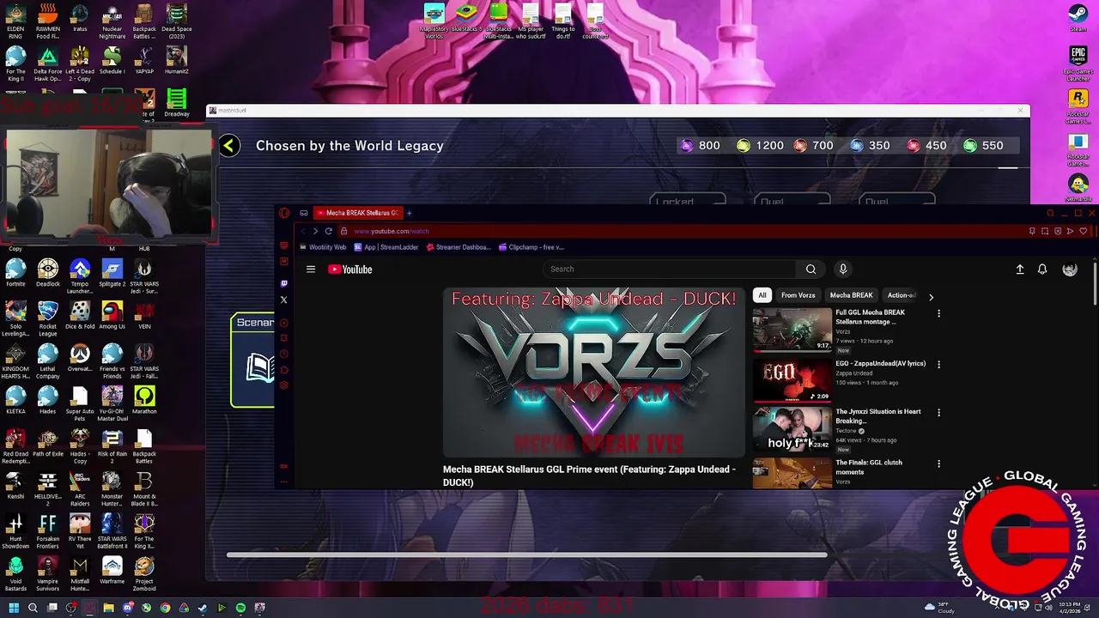The width and height of the screenshot is (1099, 618).
Task: Play the main Vorzs video player
Action: (x=593, y=373)
